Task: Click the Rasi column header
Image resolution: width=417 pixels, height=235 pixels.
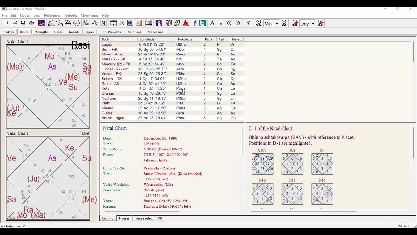Action: [223, 39]
